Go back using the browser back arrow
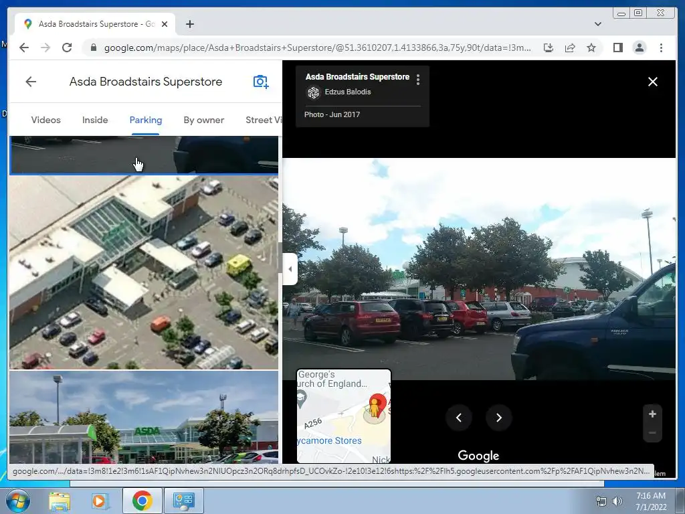 tap(24, 48)
